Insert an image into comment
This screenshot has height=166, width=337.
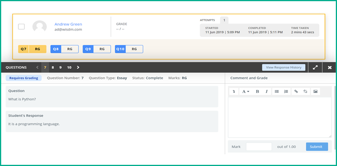coord(315,91)
